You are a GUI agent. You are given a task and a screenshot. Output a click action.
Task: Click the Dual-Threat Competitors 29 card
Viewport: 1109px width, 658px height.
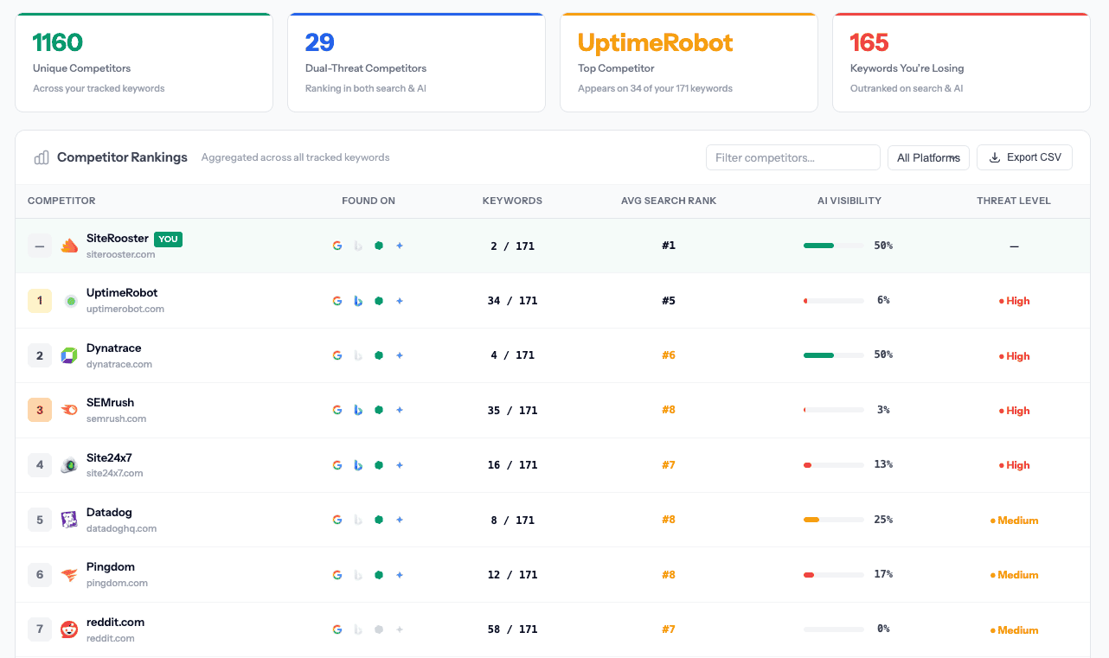[416, 62]
